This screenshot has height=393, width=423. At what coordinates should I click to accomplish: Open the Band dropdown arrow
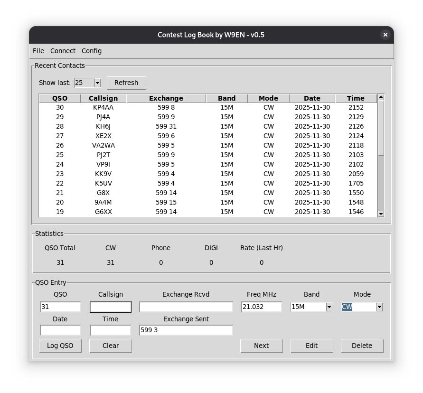(329, 307)
